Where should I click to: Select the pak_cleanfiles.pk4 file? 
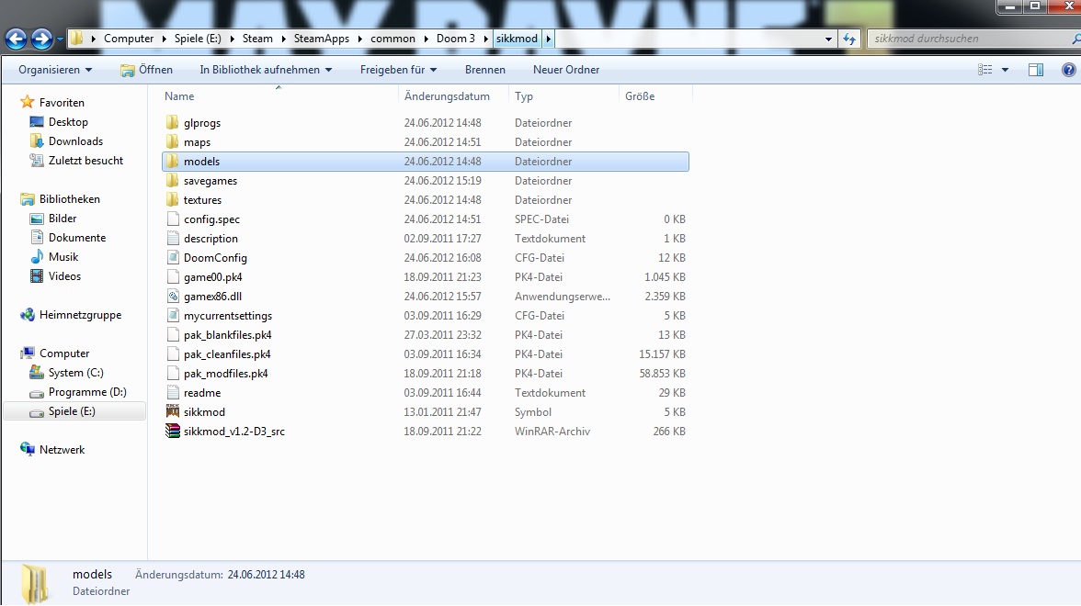[227, 354]
